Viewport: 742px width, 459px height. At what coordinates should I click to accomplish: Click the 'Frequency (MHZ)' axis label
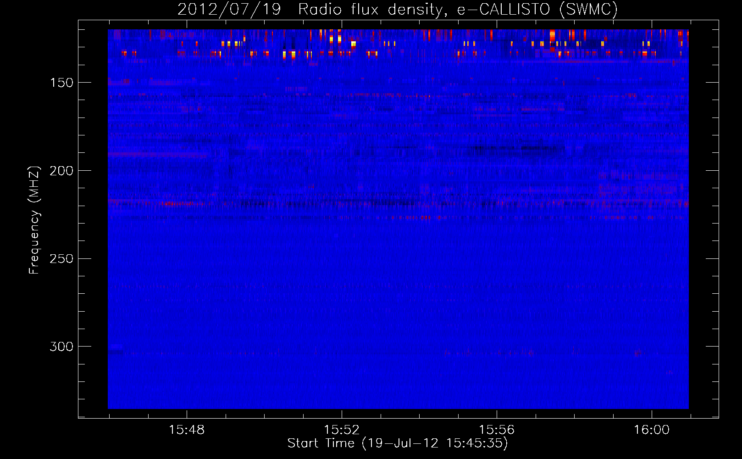[34, 220]
